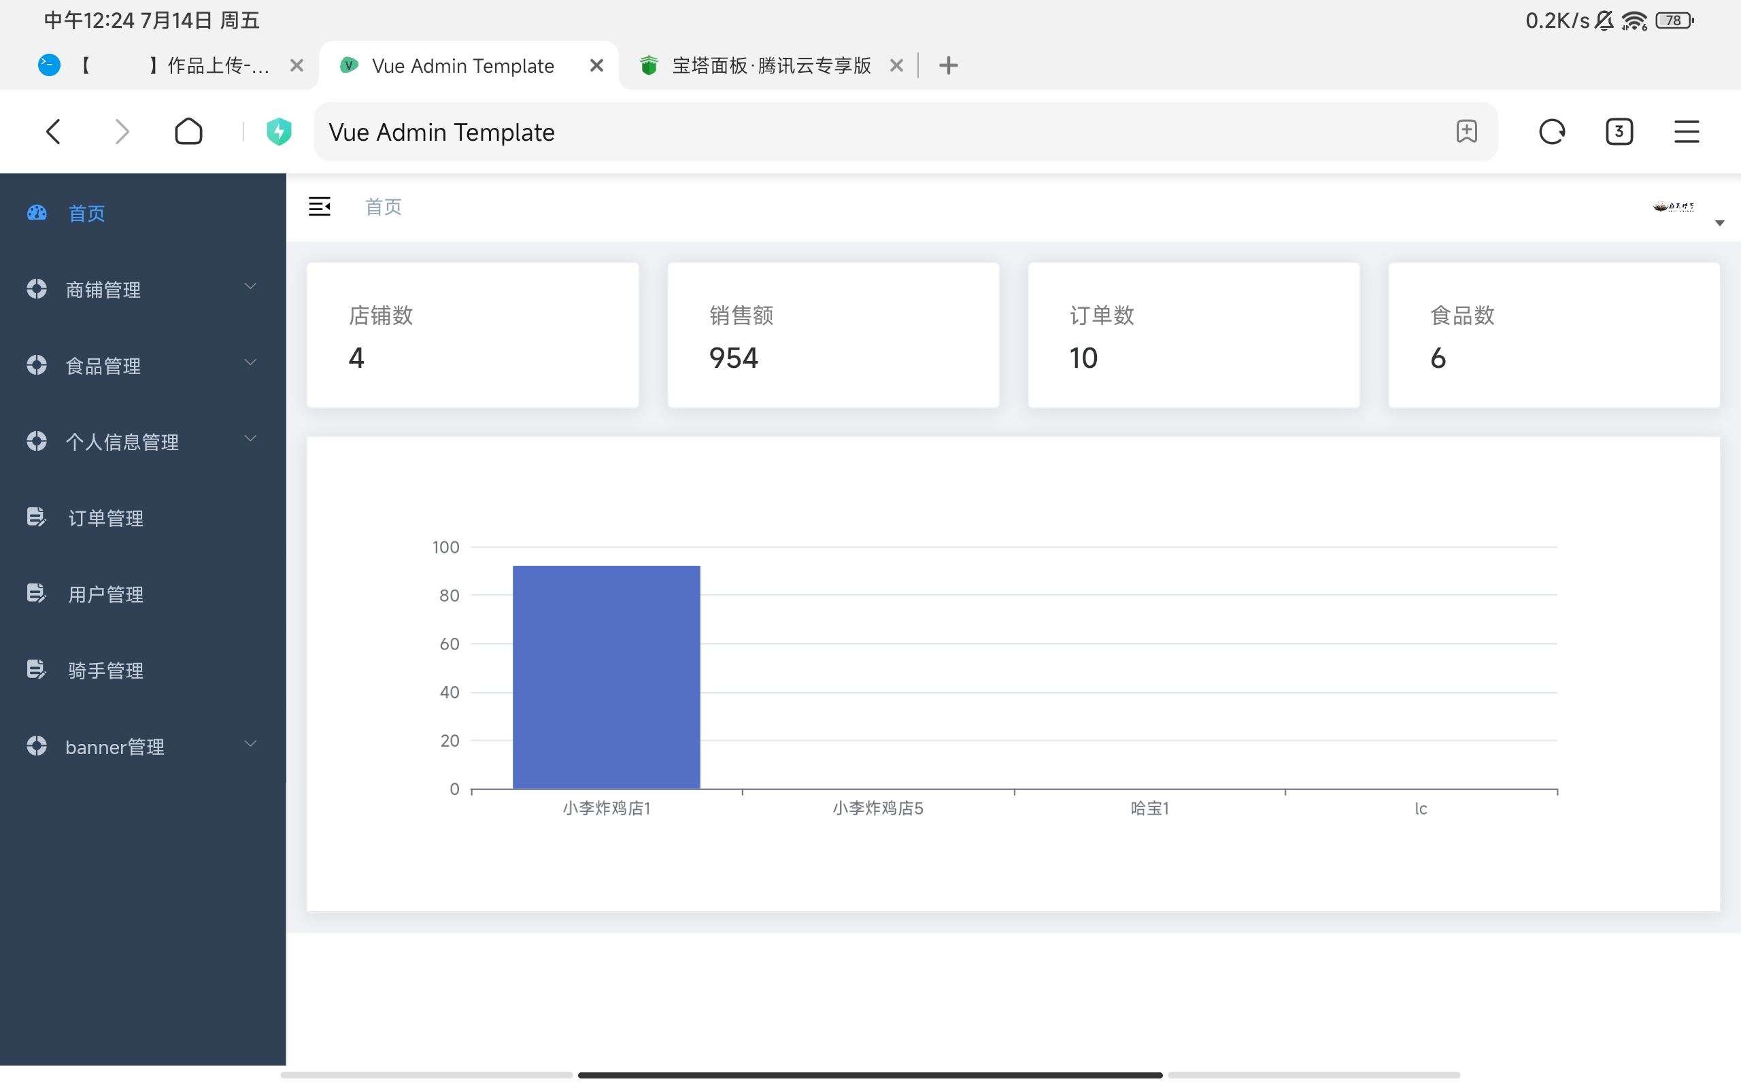Open the avatar dropdown arrow
Image resolution: width=1741 pixels, height=1088 pixels.
pyautogui.click(x=1719, y=223)
